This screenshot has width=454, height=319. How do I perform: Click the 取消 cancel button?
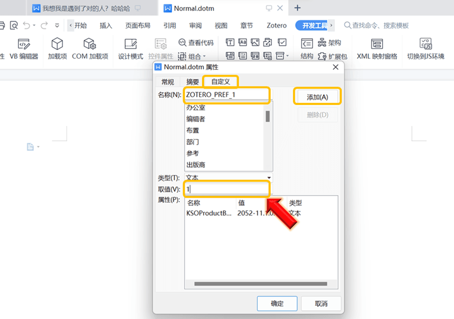click(x=321, y=303)
